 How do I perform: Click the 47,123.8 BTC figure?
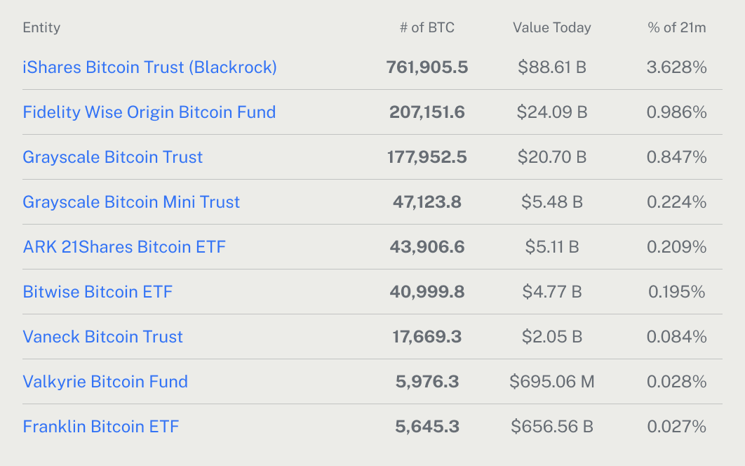(x=427, y=202)
